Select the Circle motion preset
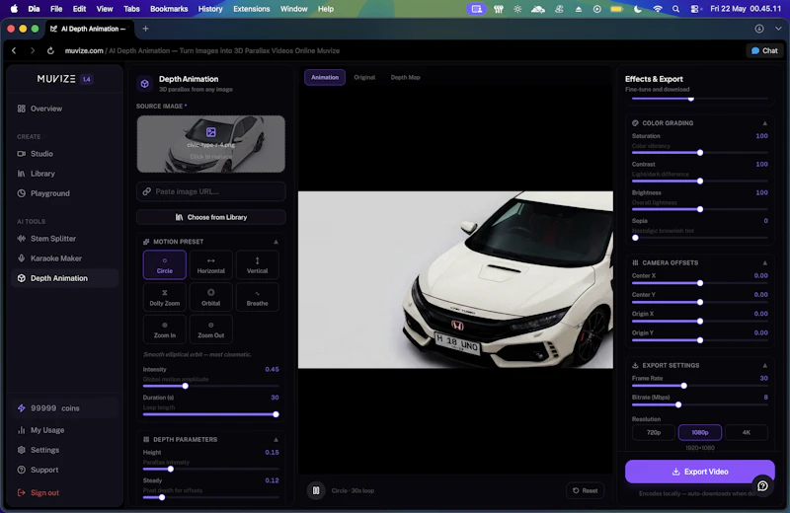 [165, 264]
